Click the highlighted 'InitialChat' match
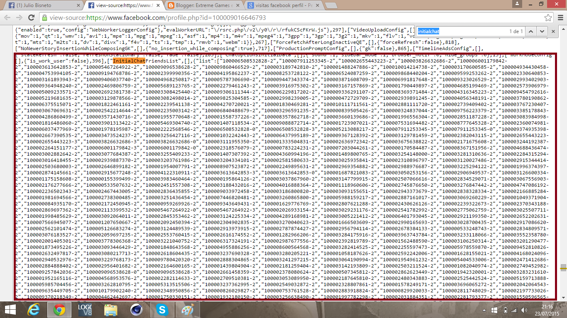The width and height of the screenshot is (567, 318). click(x=129, y=61)
